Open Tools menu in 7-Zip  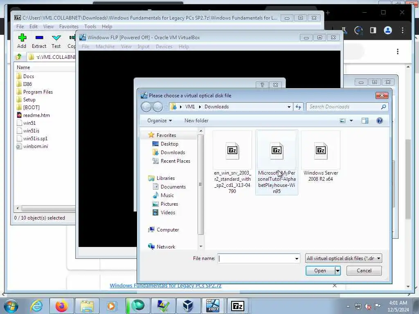click(90, 27)
